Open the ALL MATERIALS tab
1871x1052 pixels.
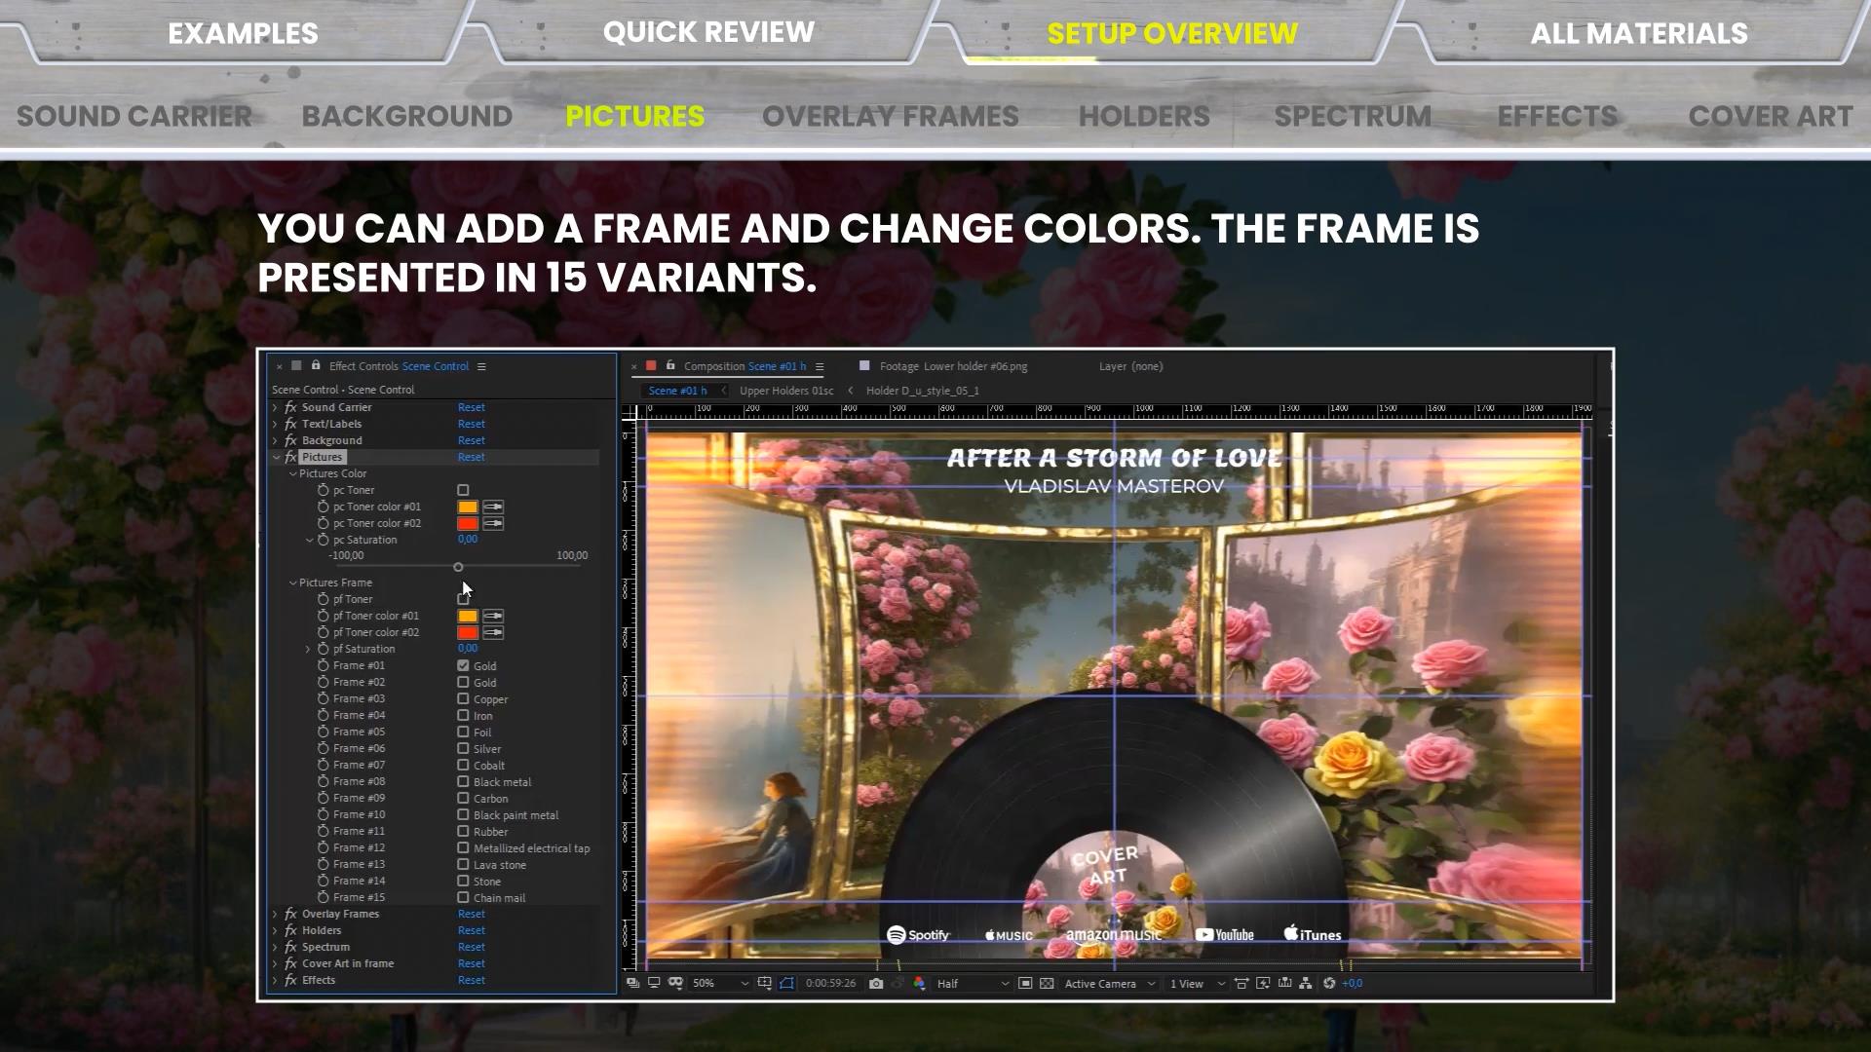tap(1639, 33)
